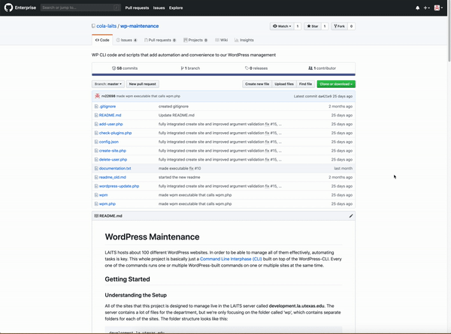Open the Branch: master dropdown
This screenshot has height=334, width=451.
tap(107, 84)
